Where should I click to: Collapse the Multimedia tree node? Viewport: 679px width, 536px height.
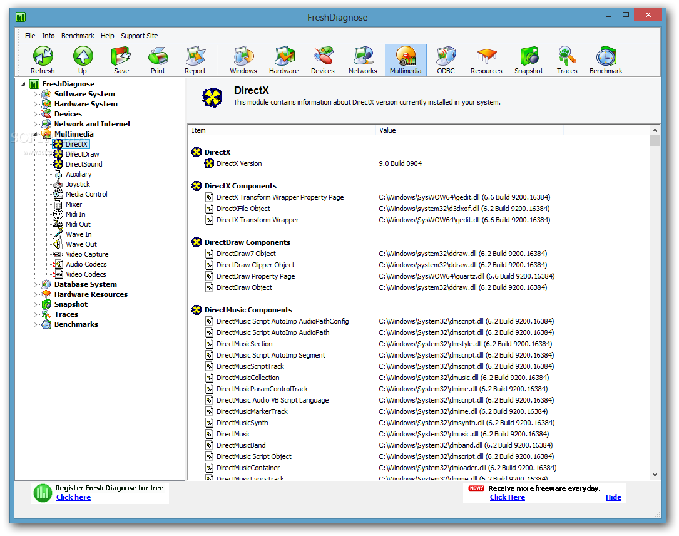pyautogui.click(x=36, y=135)
